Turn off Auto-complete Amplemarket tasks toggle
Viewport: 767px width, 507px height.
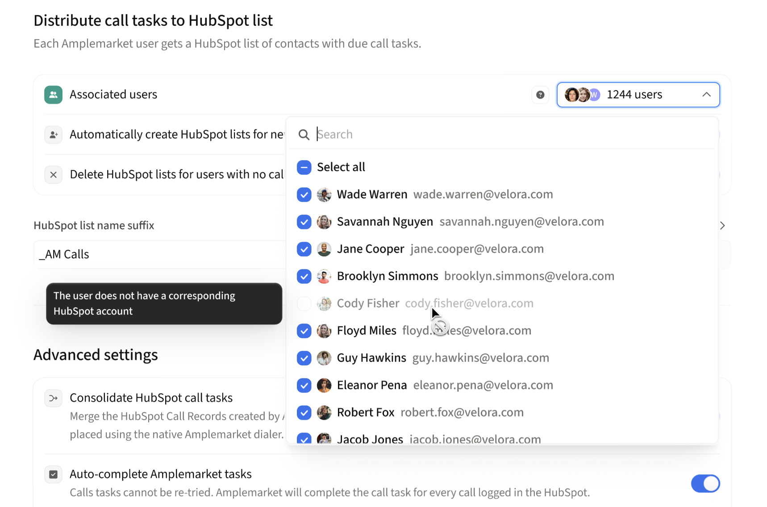[x=705, y=483]
